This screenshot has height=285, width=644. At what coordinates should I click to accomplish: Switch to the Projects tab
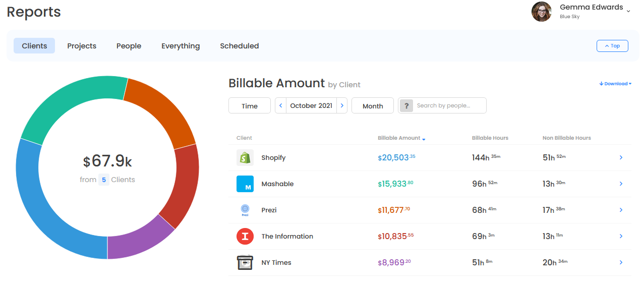[x=82, y=46]
